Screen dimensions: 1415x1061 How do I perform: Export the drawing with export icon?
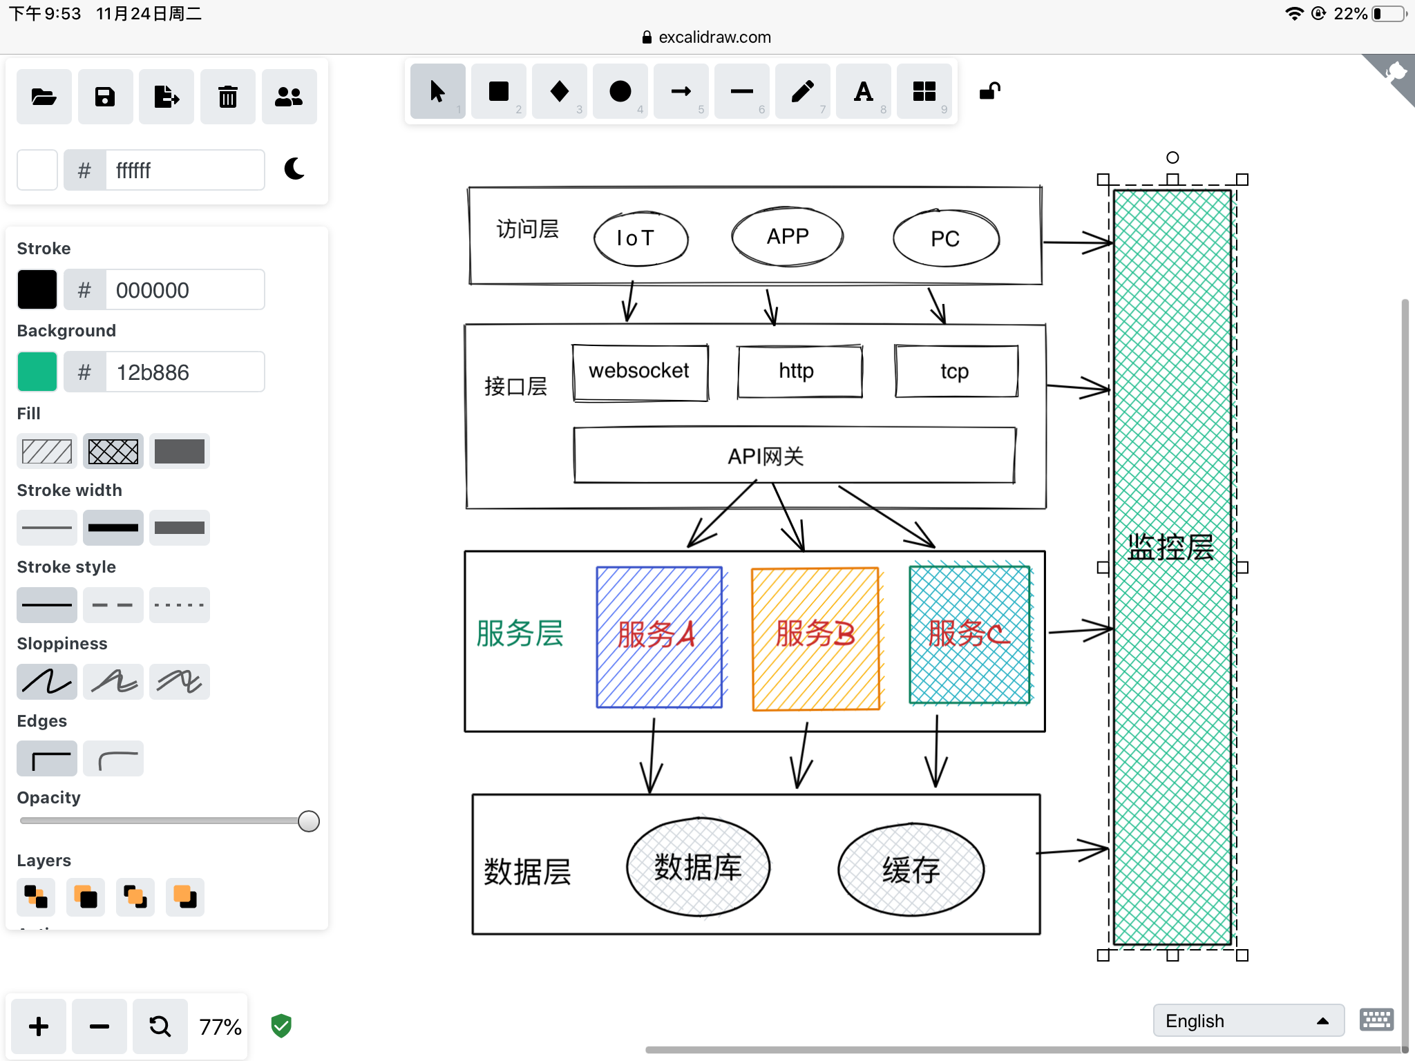click(166, 97)
